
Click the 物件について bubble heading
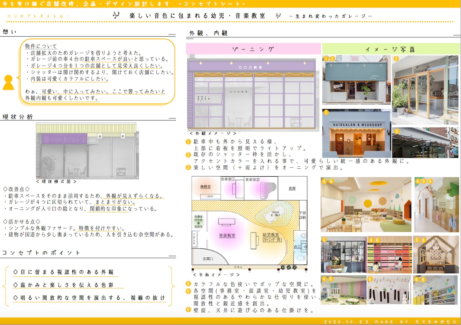pos(41,46)
